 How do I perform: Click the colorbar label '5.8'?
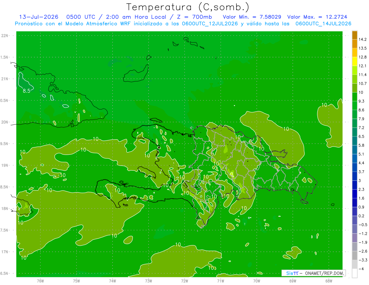point(362,145)
